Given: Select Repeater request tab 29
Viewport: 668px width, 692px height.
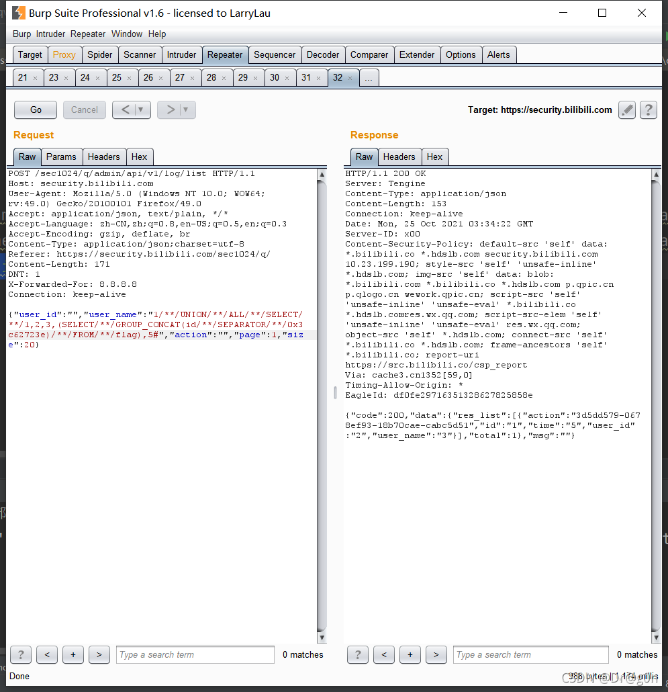Looking at the screenshot, I should 243,78.
